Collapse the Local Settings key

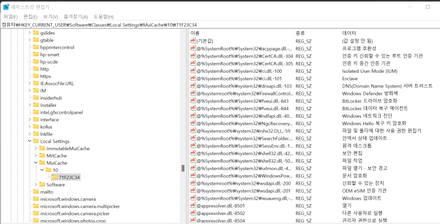(x=30, y=142)
